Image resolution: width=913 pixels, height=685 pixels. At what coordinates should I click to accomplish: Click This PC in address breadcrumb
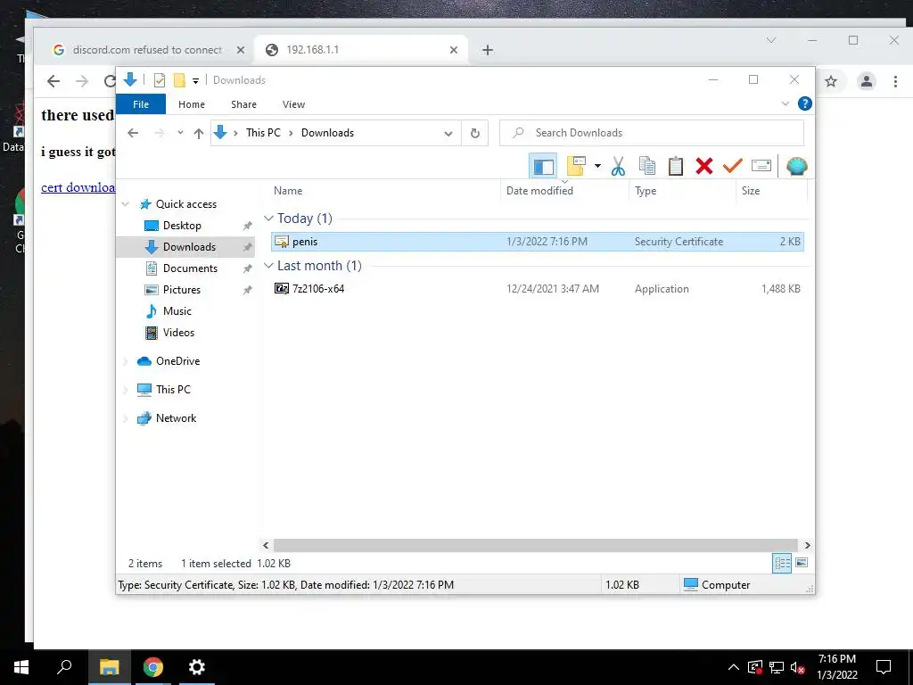(x=263, y=133)
